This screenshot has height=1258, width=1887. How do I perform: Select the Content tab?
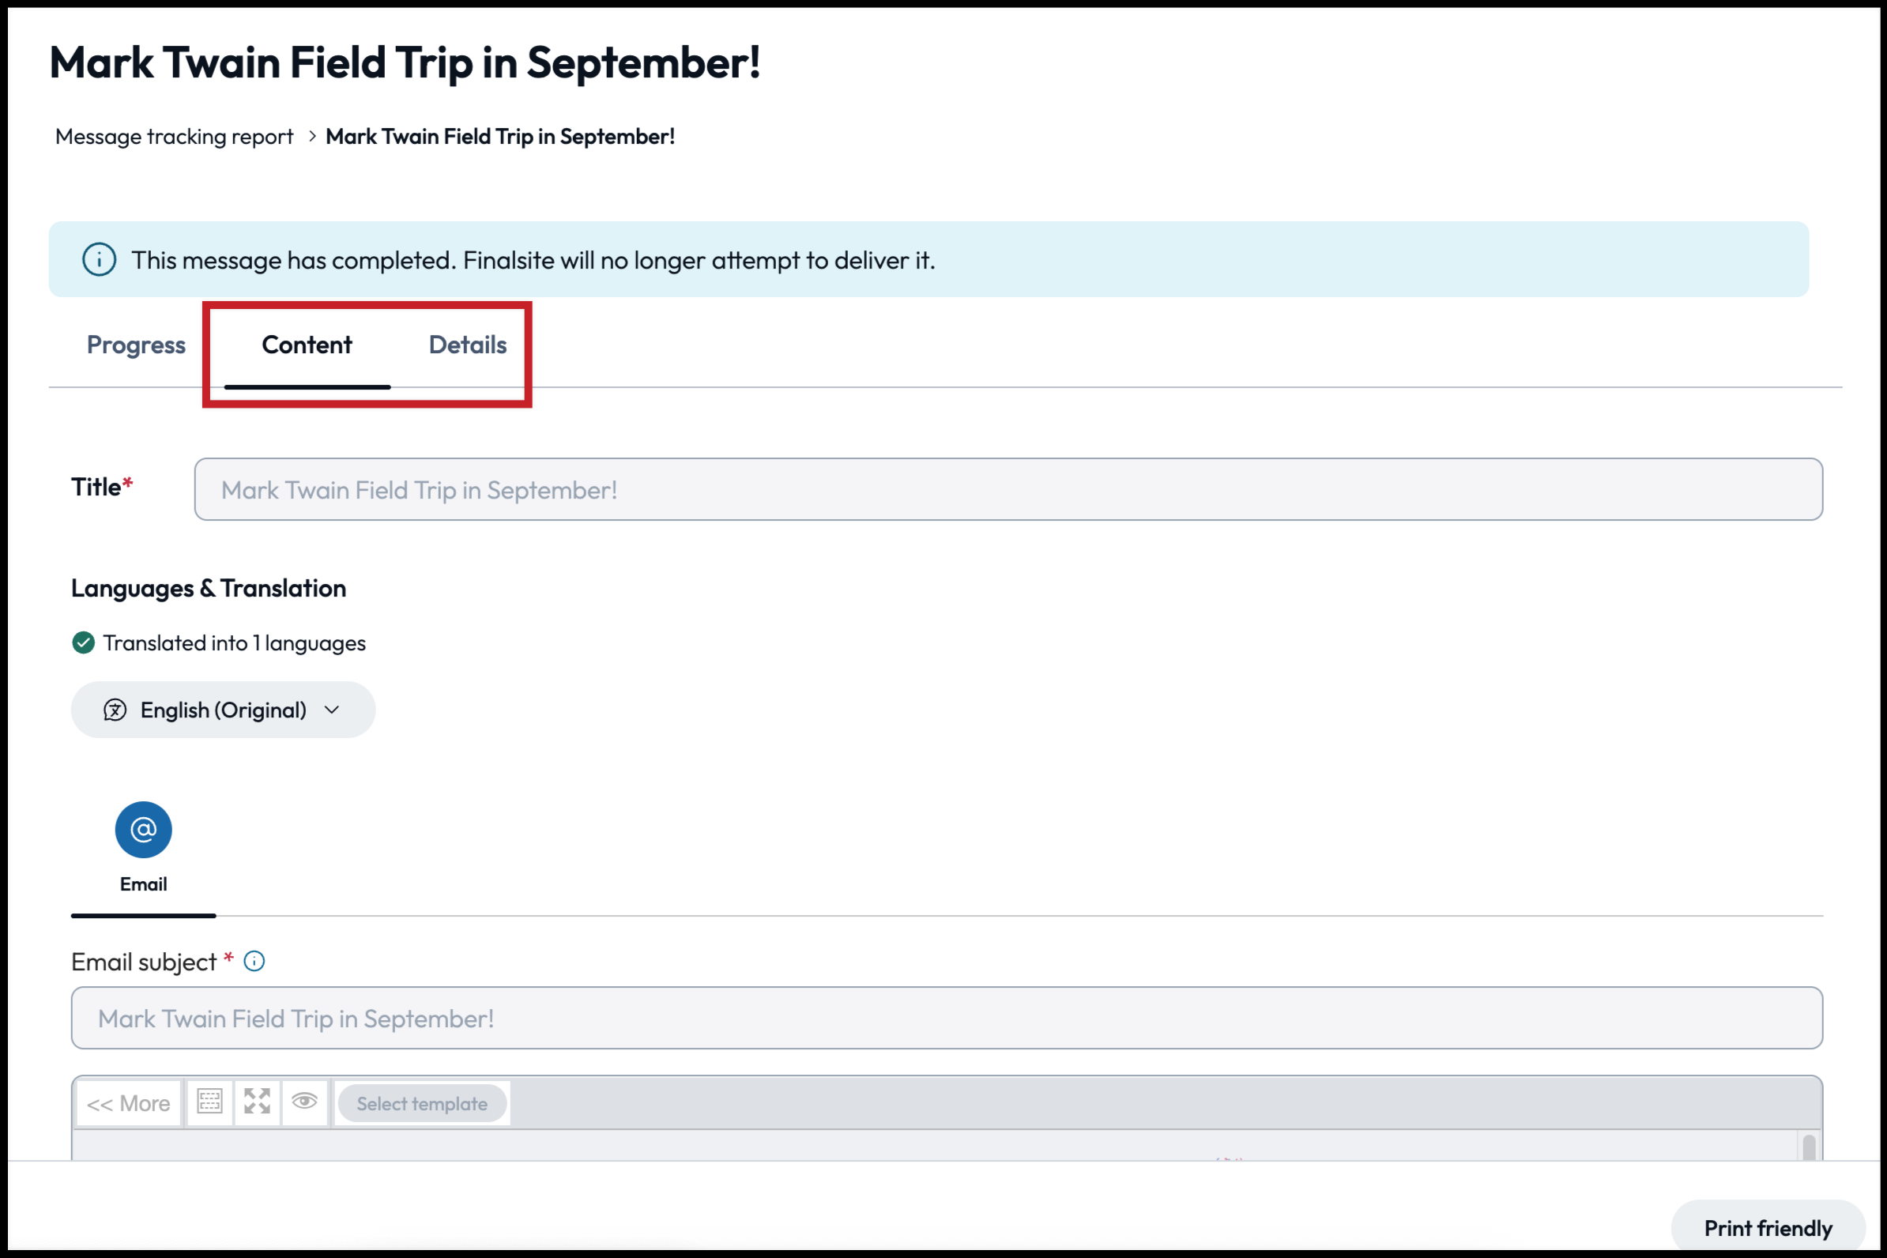[x=307, y=345]
